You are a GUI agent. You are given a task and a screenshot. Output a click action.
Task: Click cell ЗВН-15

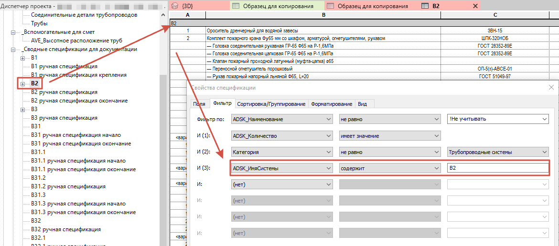[495, 31]
